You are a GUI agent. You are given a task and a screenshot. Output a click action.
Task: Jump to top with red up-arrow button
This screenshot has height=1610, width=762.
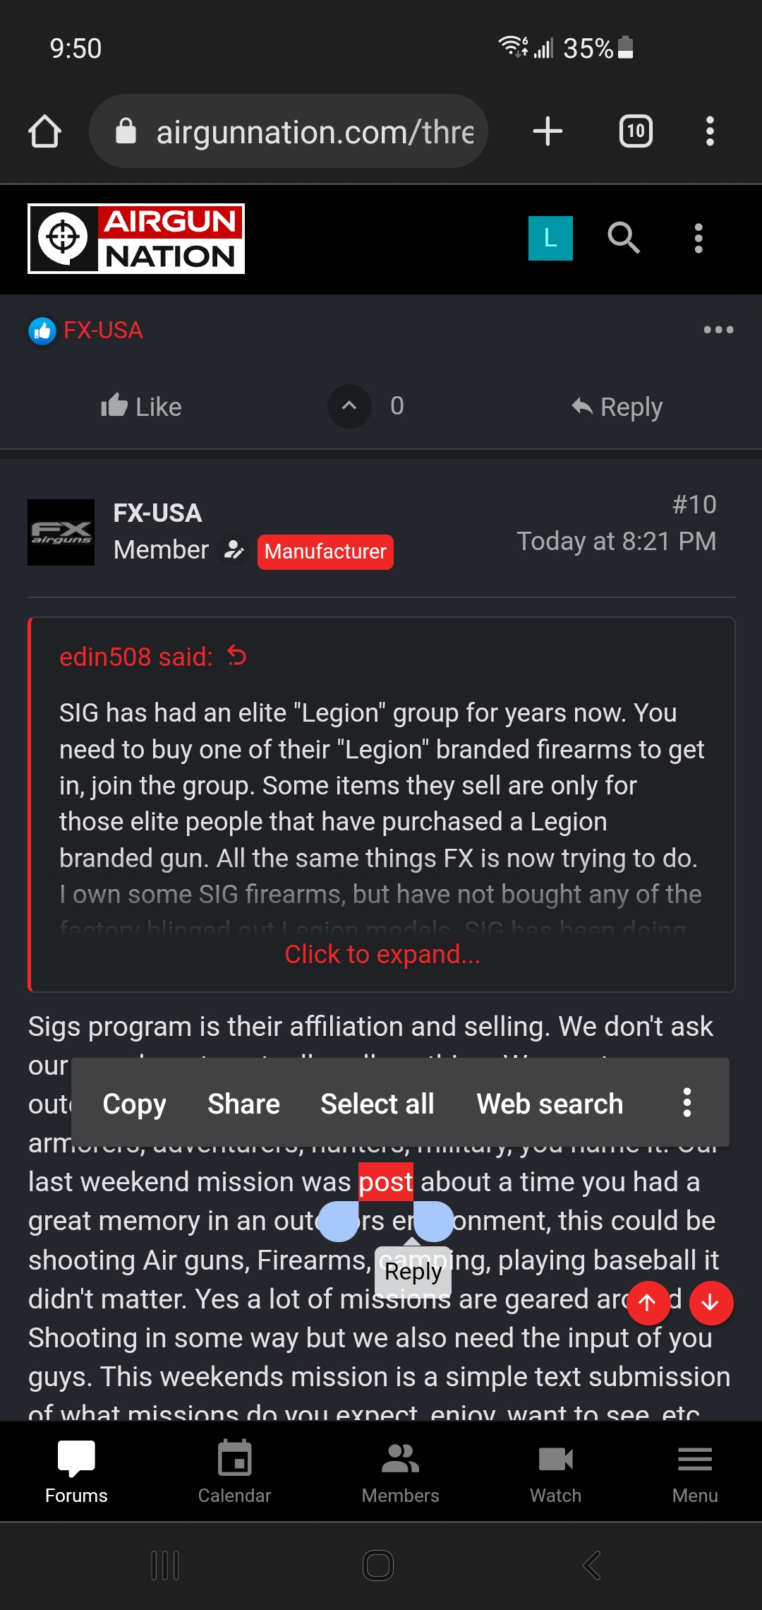pyautogui.click(x=648, y=1303)
